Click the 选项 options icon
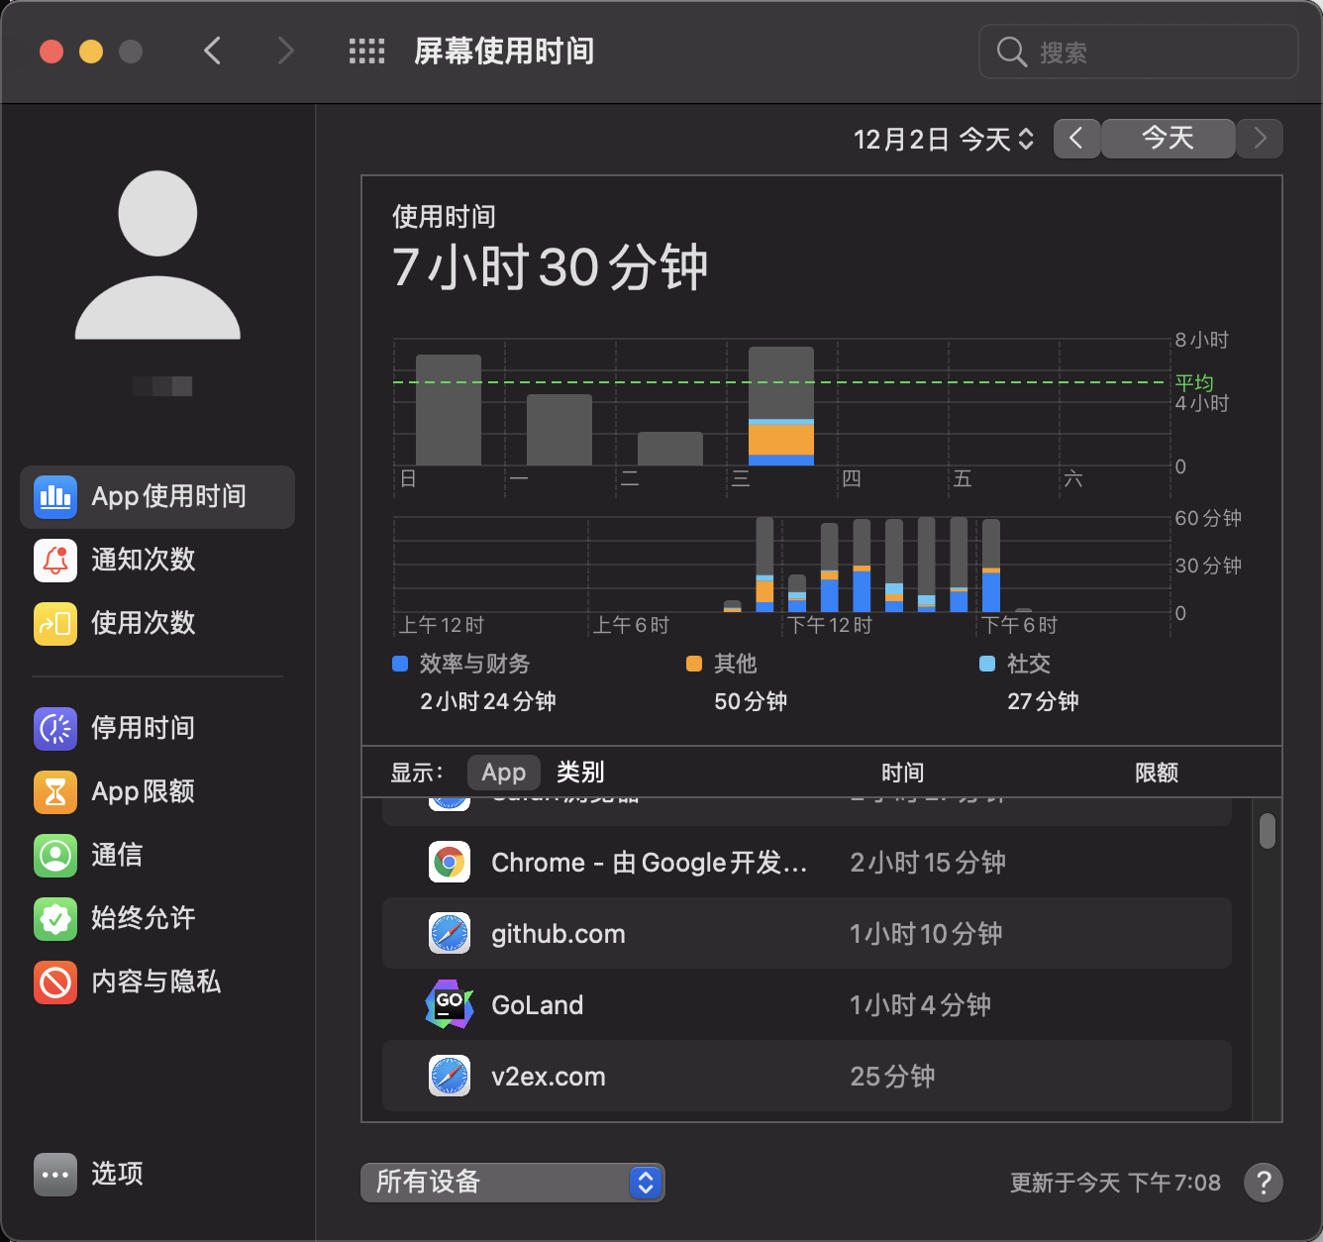The width and height of the screenshot is (1323, 1242). click(55, 1175)
